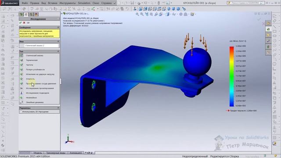Image resolution: width=281 pixels, height=158 pixels.
Task: Click the Measure tool icon on toolbar
Action: 184,9
